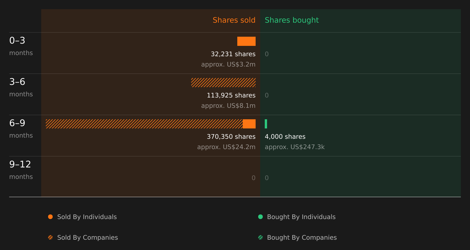This screenshot has height=250, width=470.
Task: Click the Shares bought column header
Action: tap(292, 20)
